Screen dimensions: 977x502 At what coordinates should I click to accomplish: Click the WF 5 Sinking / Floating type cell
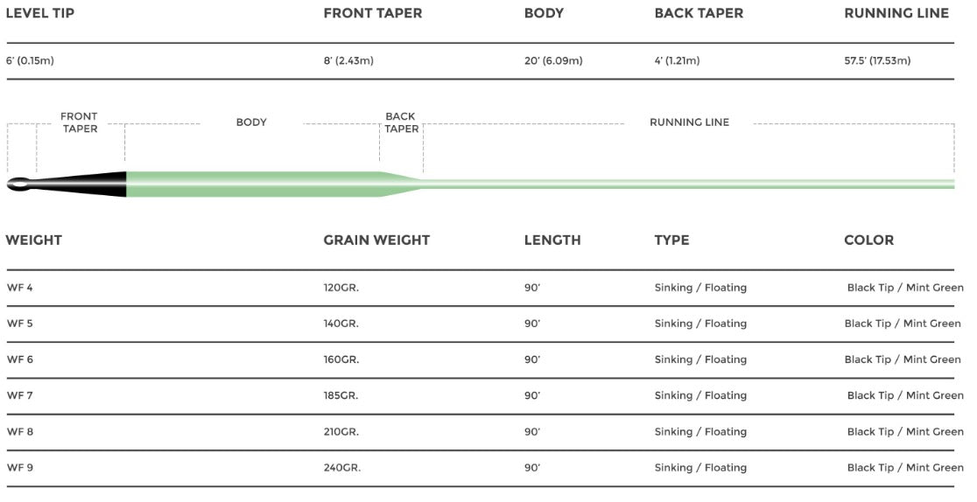coord(700,324)
